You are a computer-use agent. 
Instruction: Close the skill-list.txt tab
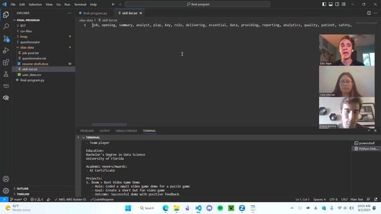tap(140, 13)
